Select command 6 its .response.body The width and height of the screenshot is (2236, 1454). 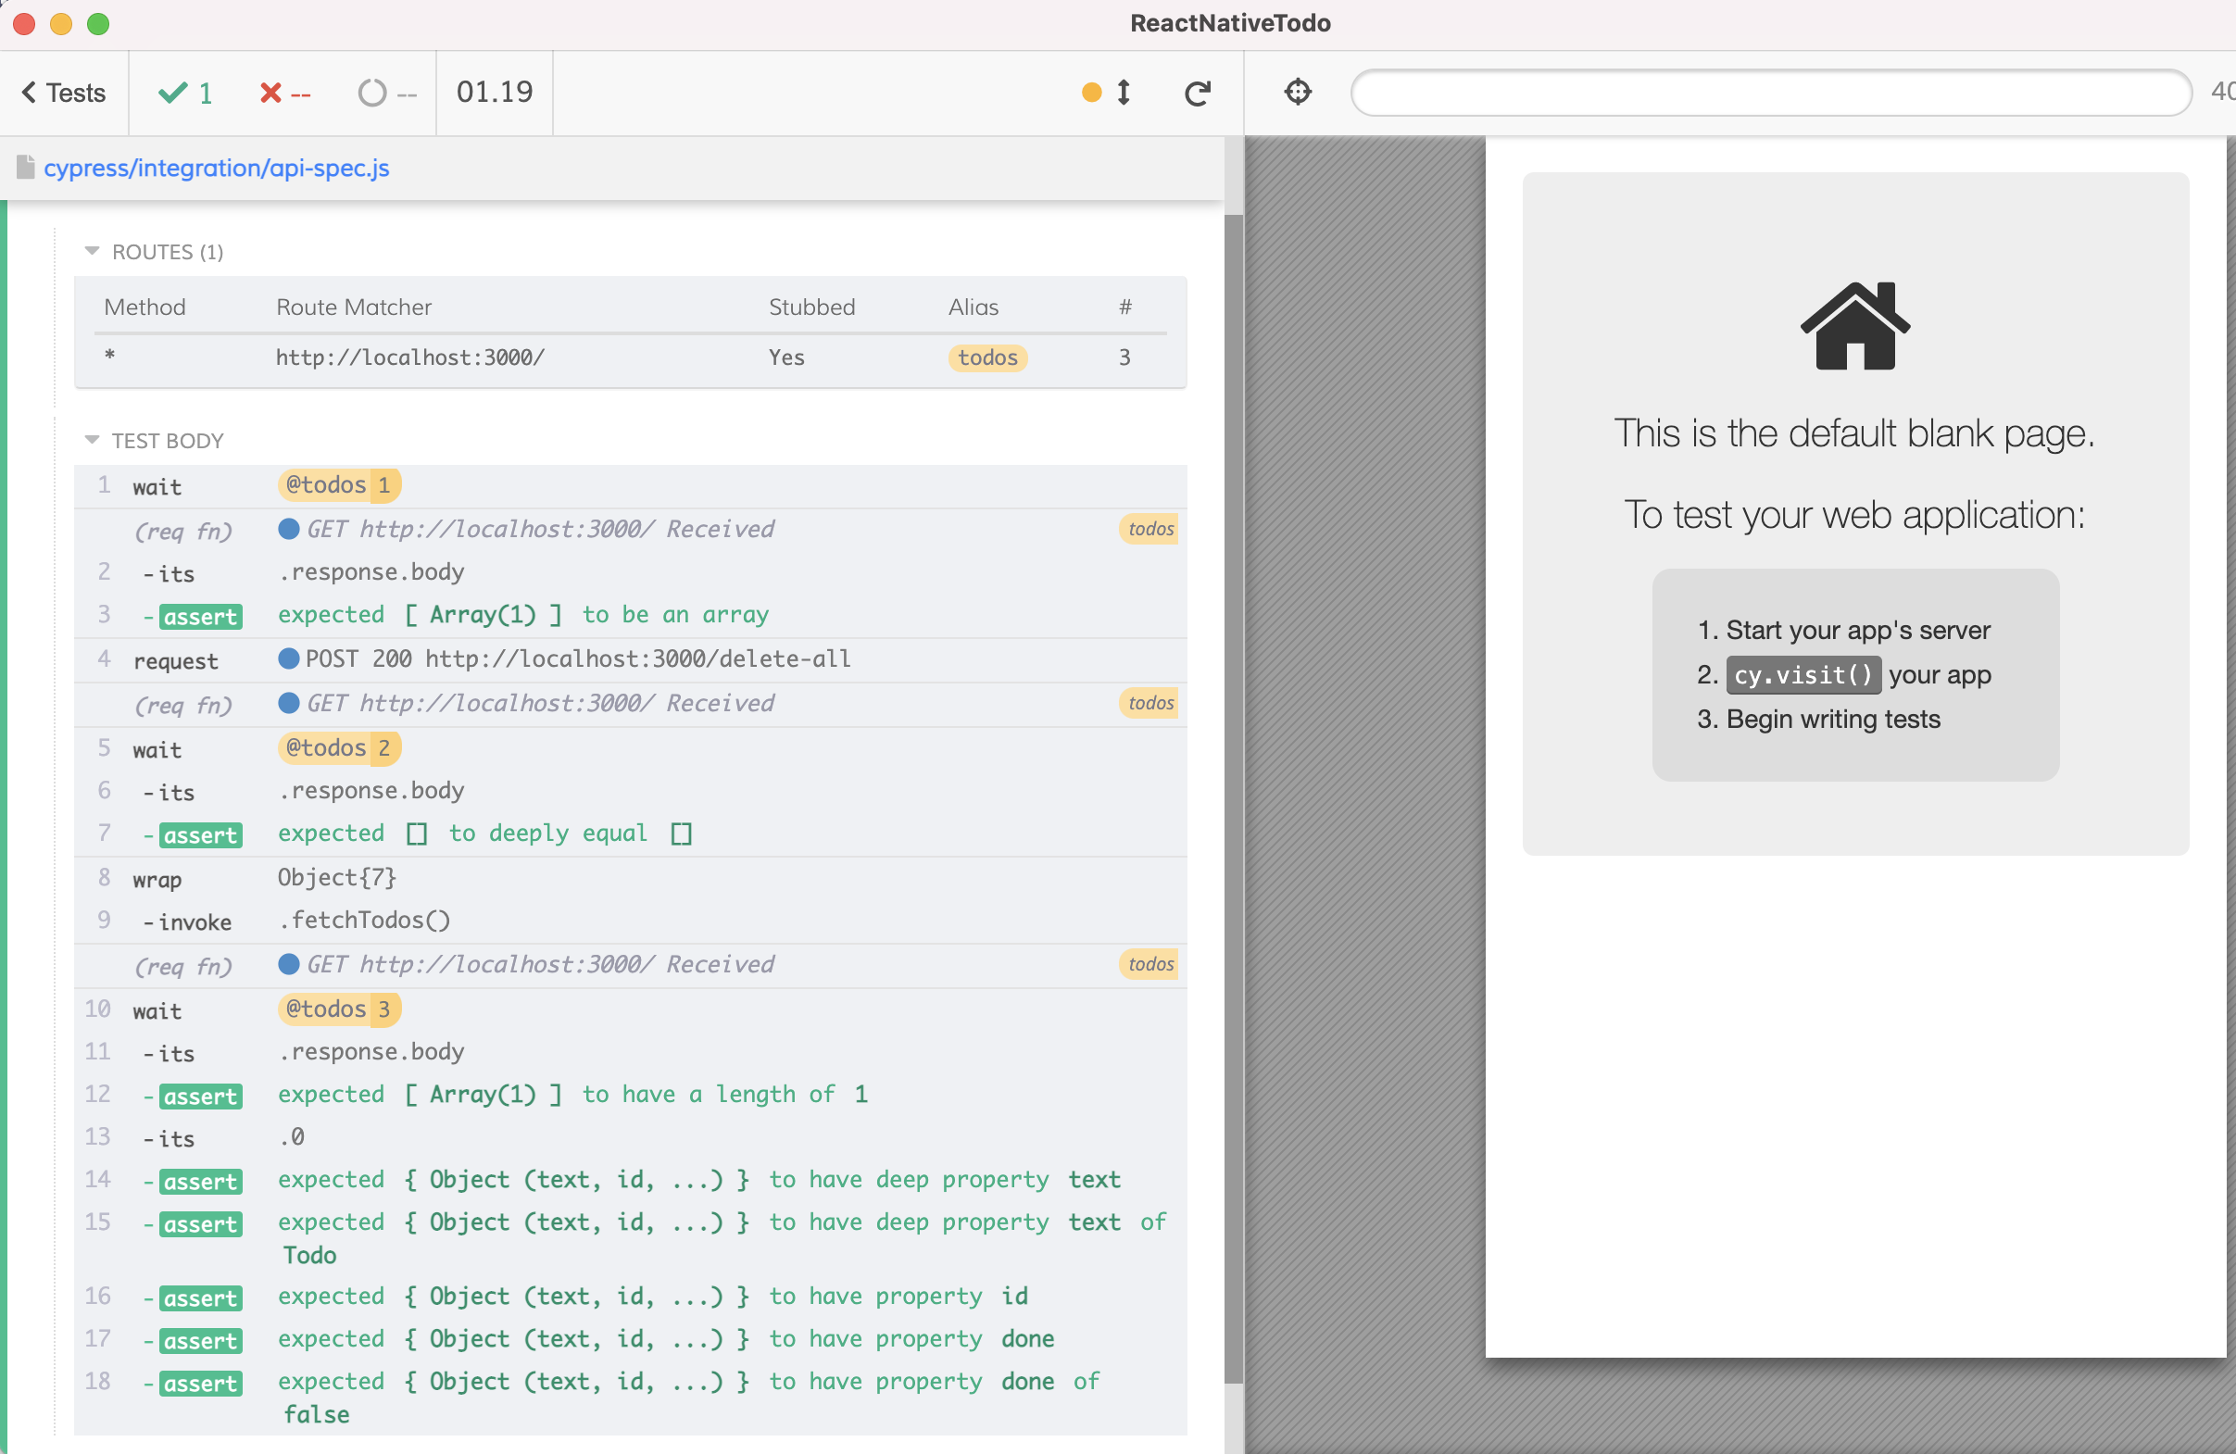[631, 791]
